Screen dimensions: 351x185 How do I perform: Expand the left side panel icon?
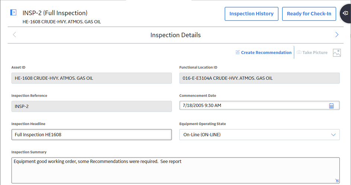pos(13,12)
